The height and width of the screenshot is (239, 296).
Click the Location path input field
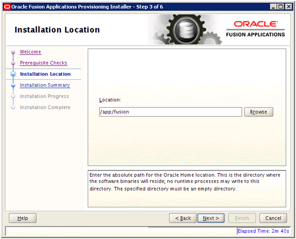(171, 112)
